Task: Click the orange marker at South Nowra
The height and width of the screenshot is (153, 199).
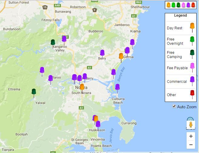Action: (82, 87)
